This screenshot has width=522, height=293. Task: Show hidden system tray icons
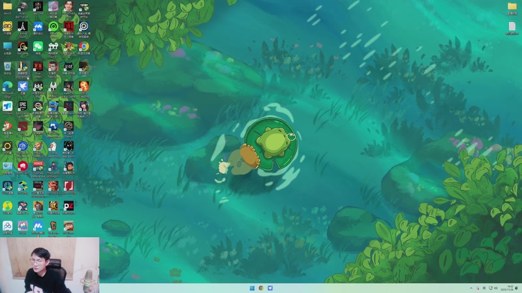pyautogui.click(x=471, y=288)
